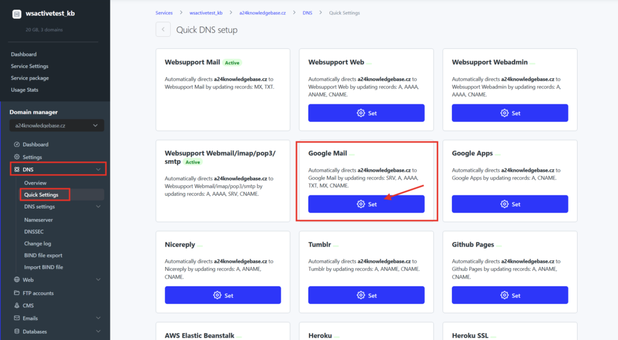The image size is (618, 340).
Task: Click the DNS icon in sidebar
Action: (x=16, y=169)
